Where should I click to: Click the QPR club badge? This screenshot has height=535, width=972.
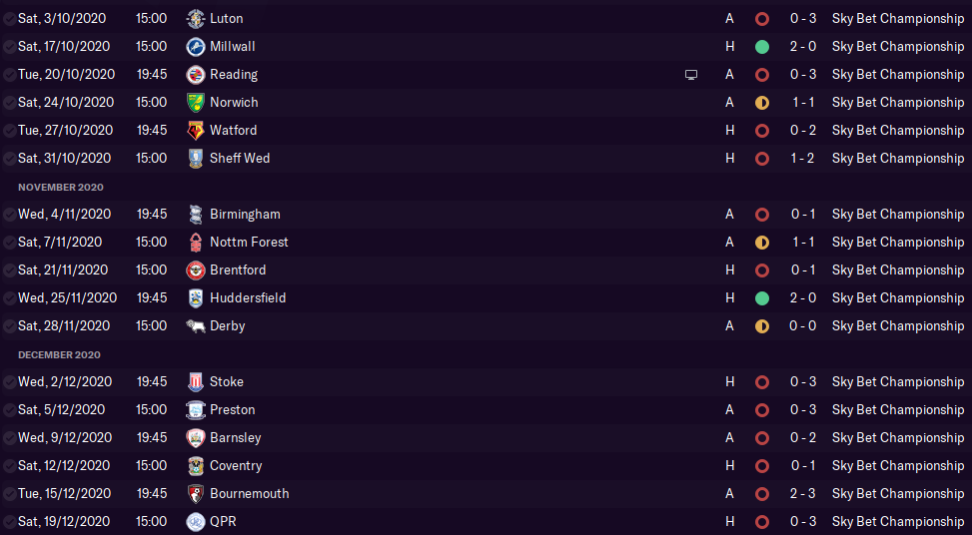coord(195,522)
